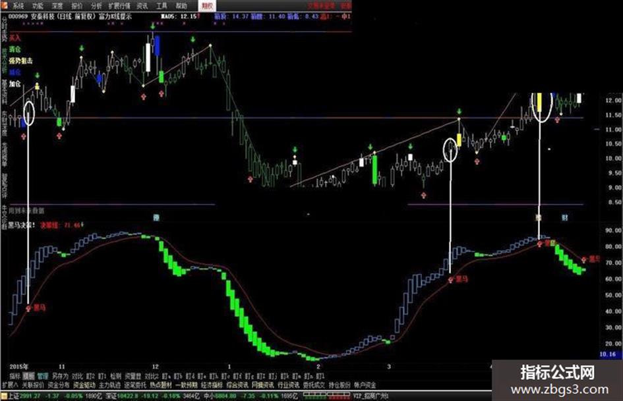Click the red 买入 legend label

[x=15, y=38]
